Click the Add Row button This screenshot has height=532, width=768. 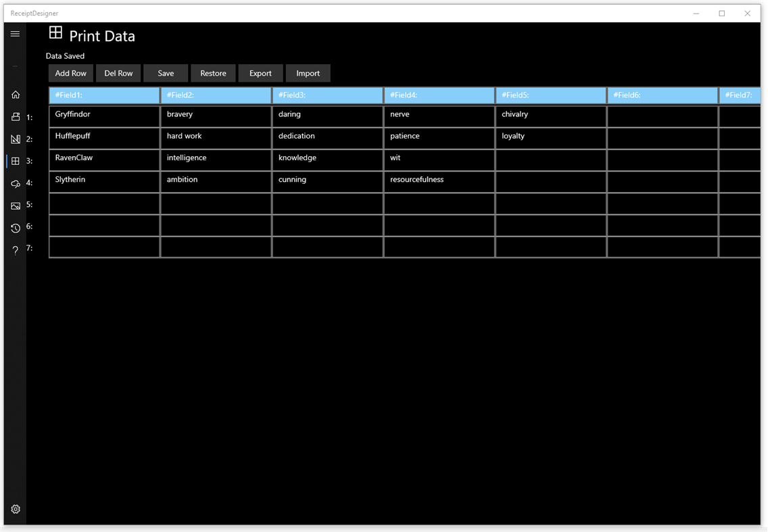70,73
